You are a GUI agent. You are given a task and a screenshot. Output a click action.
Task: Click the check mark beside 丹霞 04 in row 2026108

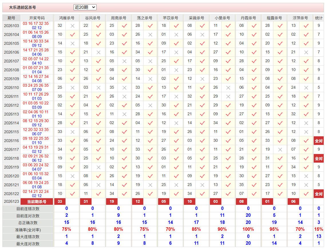point(254,70)
